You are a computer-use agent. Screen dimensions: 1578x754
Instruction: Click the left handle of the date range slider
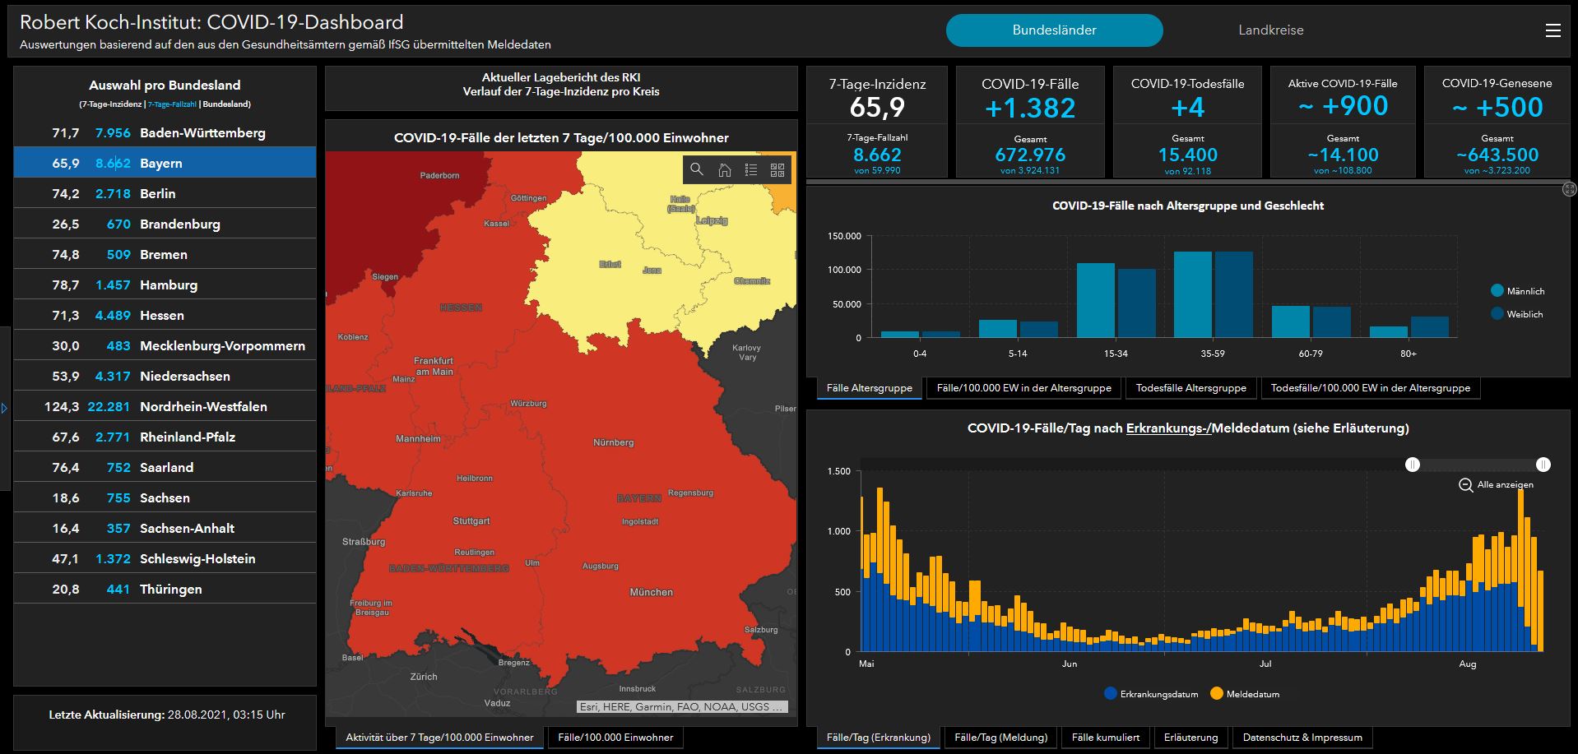[x=1413, y=465]
